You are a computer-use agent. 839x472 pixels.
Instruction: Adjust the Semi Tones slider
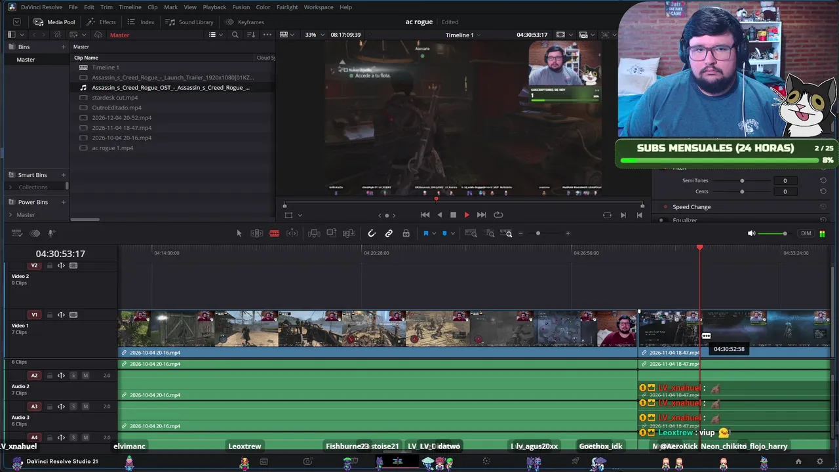[x=742, y=181]
